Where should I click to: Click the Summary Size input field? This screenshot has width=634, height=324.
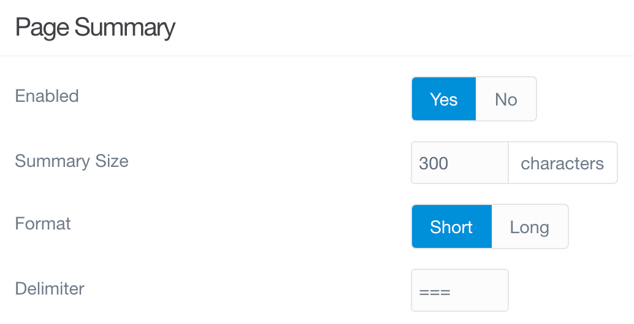459,163
